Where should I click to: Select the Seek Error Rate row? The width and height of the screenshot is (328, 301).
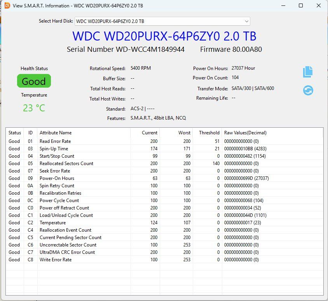164,171
